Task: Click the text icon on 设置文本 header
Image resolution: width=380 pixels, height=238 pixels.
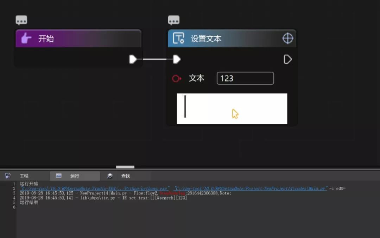Action: click(x=178, y=38)
